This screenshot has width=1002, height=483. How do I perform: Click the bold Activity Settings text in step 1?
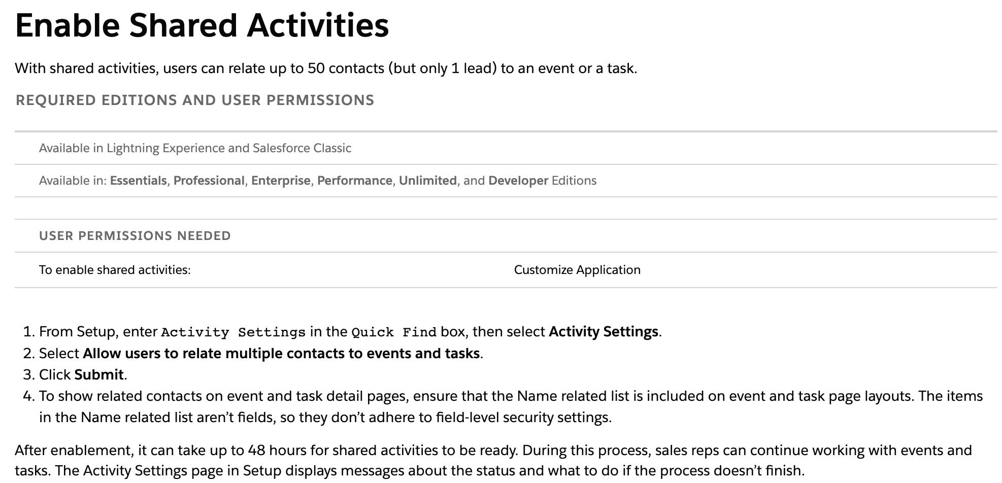click(603, 332)
